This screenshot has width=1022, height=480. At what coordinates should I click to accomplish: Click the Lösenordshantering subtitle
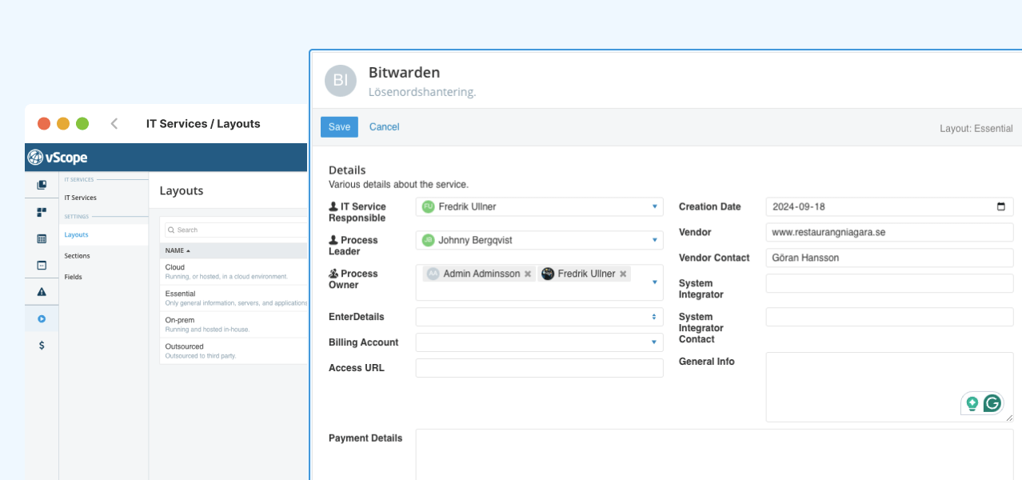coord(422,92)
